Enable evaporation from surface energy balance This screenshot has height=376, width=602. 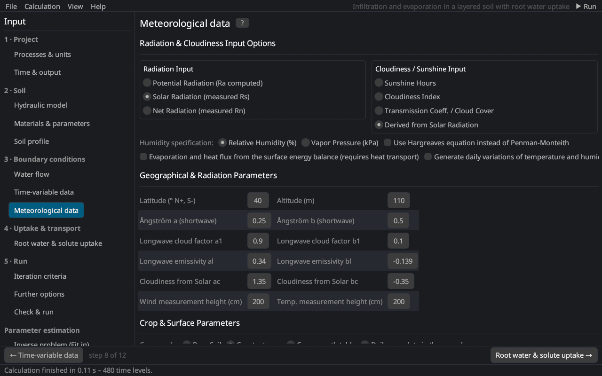coord(279,157)
